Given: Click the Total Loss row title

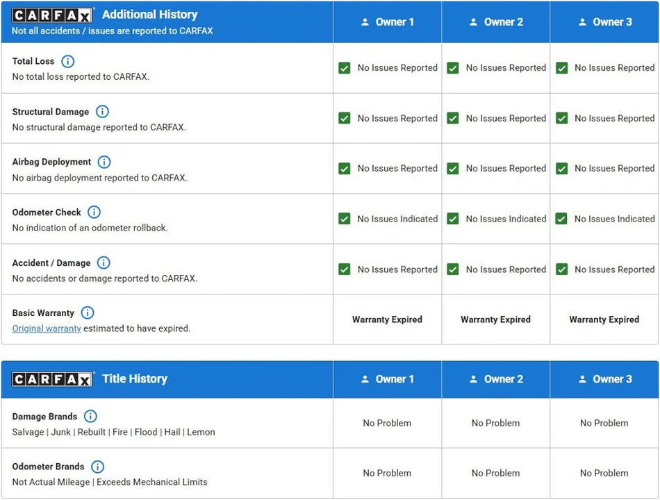Looking at the screenshot, I should pos(33,61).
